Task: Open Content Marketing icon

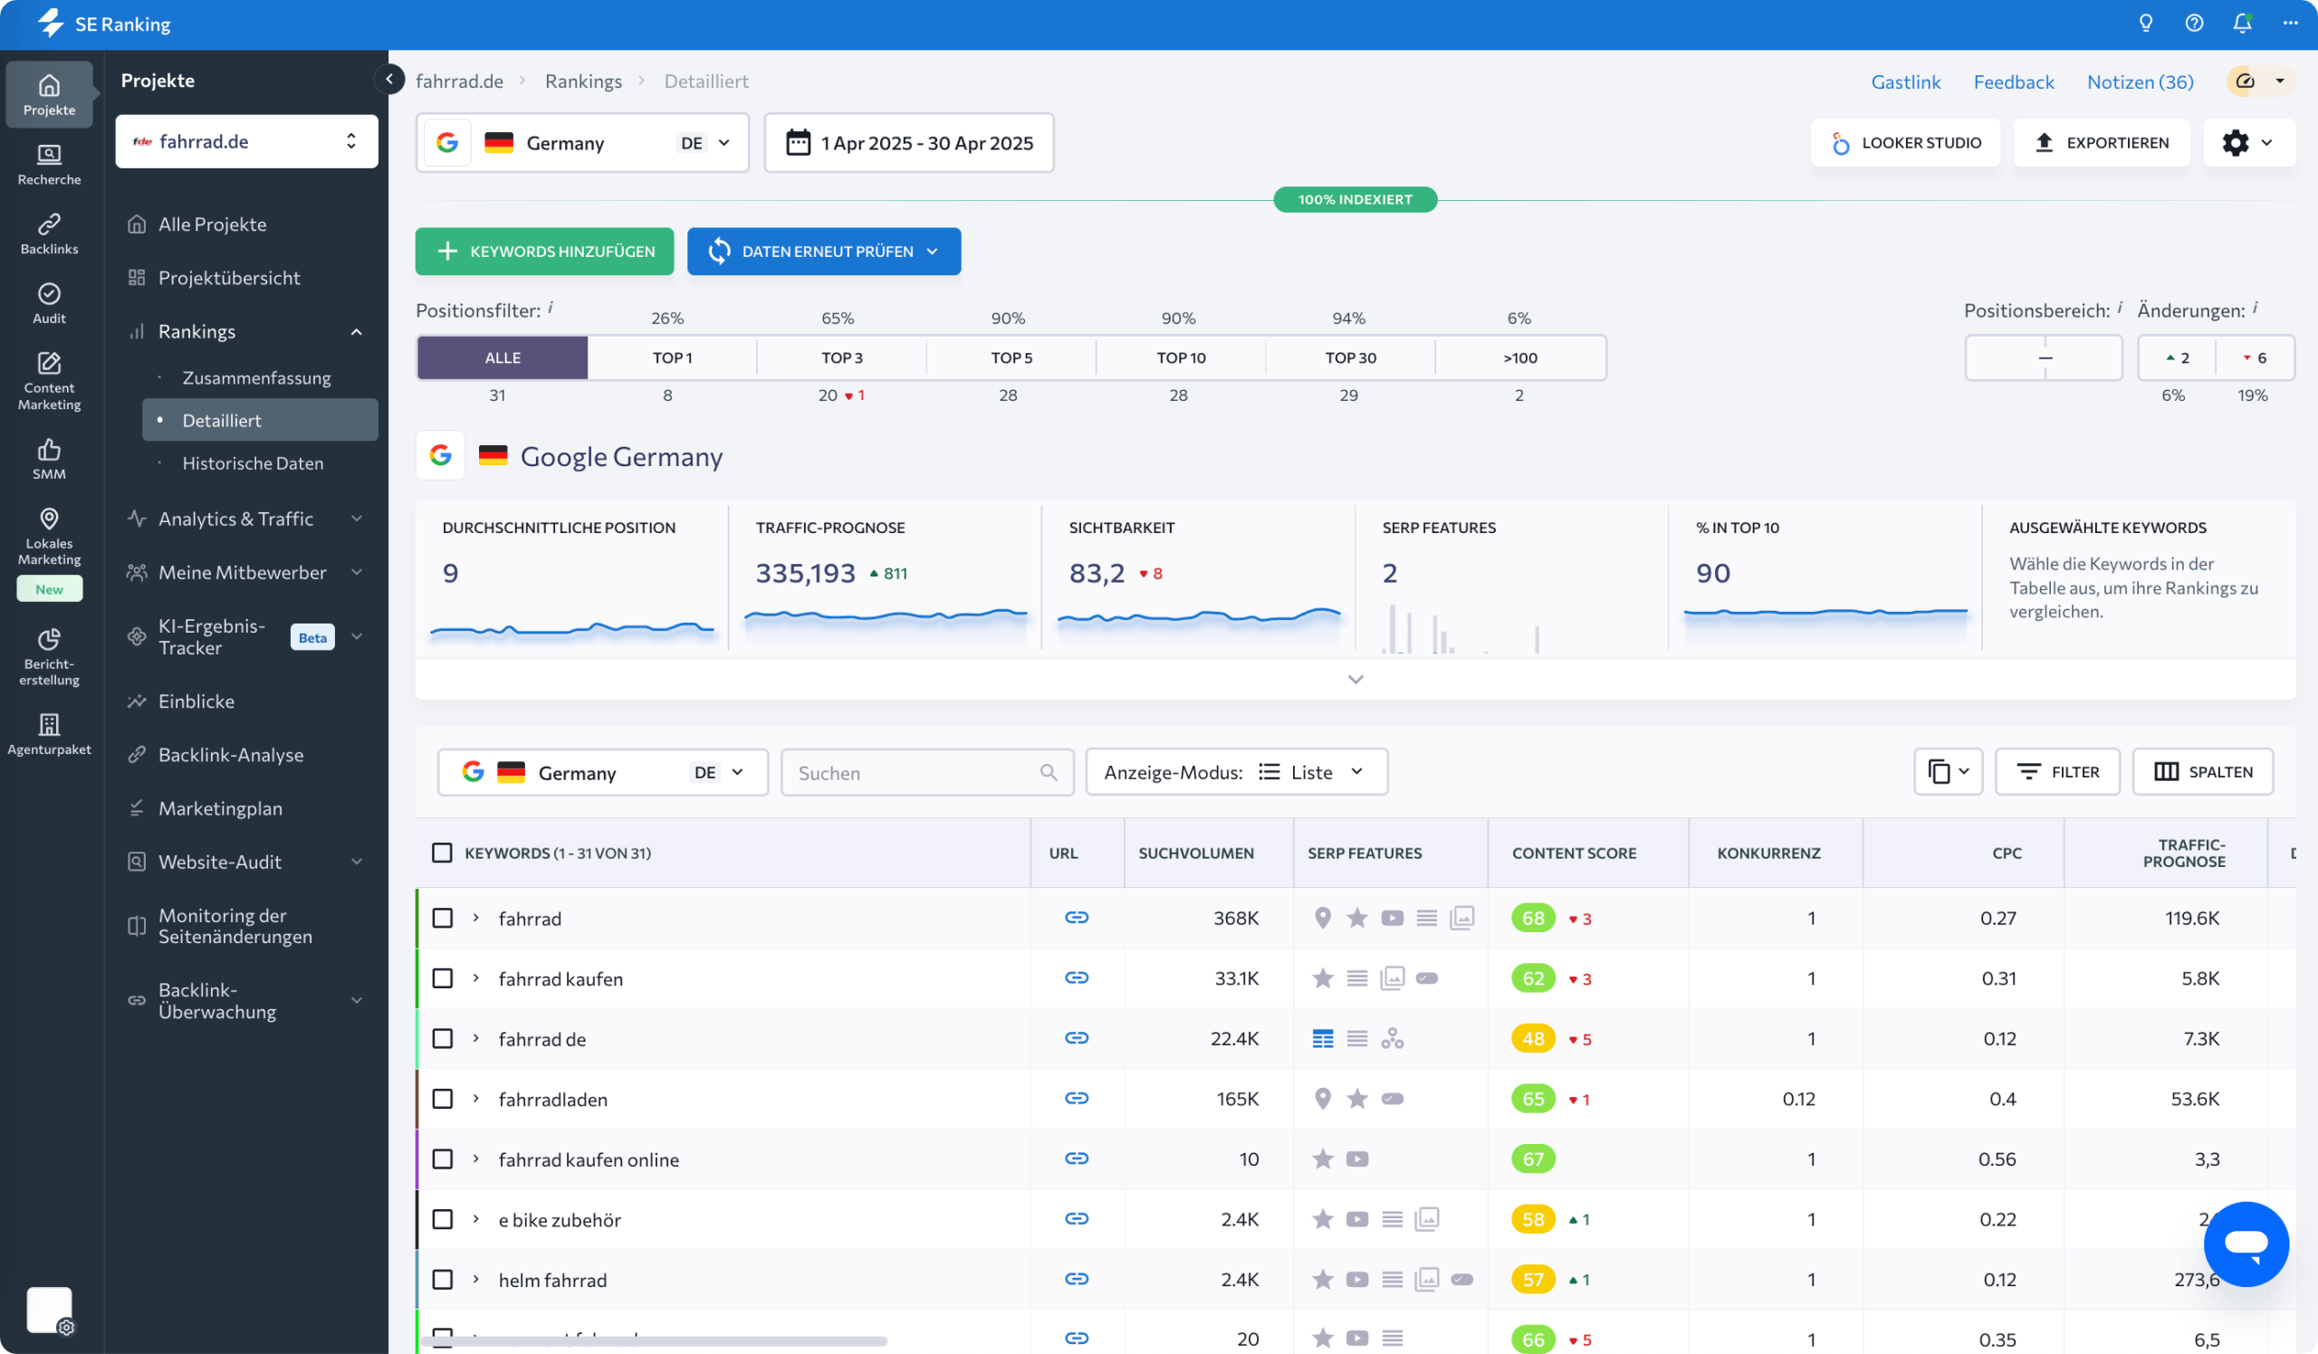Action: [49, 380]
